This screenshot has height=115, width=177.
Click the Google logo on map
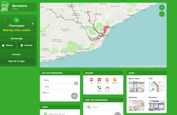pyautogui.click(x=45, y=66)
